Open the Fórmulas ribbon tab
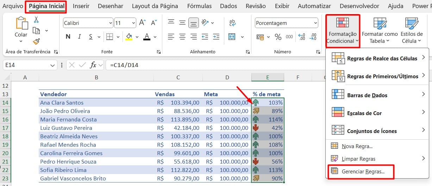432x186 pixels. [199, 6]
